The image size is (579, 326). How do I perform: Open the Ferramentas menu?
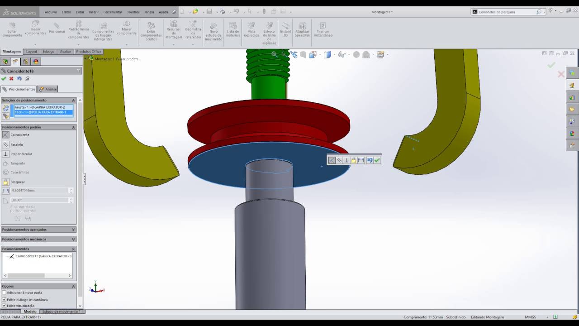(x=113, y=12)
